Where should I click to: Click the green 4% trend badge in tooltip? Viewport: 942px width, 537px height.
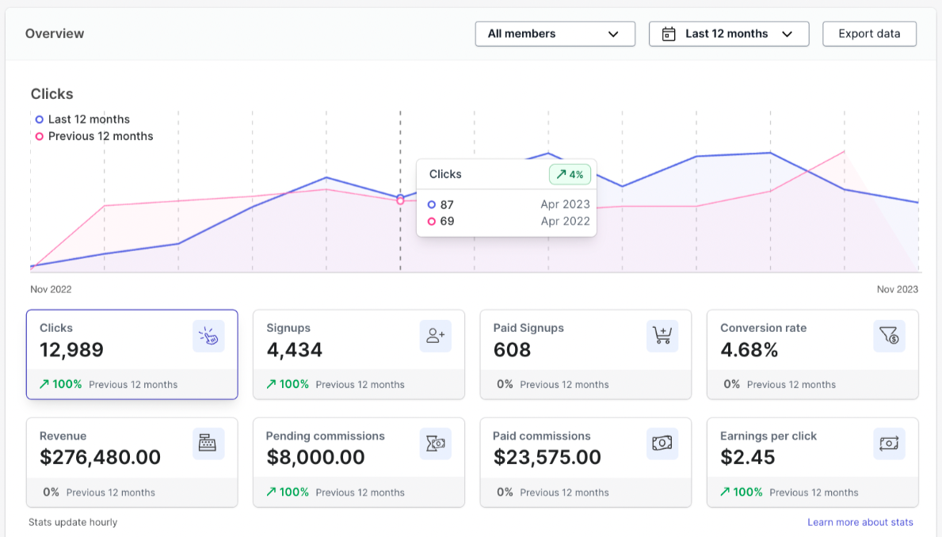[x=570, y=175]
